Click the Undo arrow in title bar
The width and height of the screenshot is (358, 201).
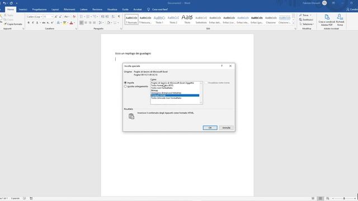click(x=4, y=3)
